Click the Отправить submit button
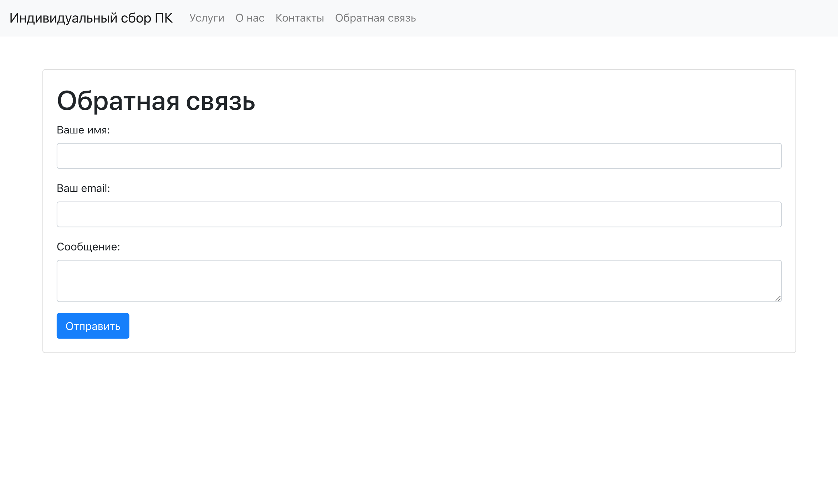838x493 pixels. tap(93, 325)
